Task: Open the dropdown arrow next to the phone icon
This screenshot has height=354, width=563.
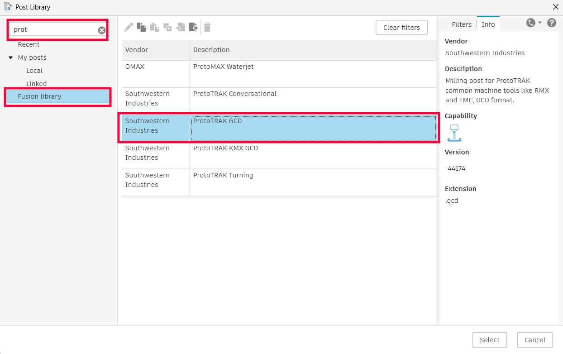Action: point(539,23)
